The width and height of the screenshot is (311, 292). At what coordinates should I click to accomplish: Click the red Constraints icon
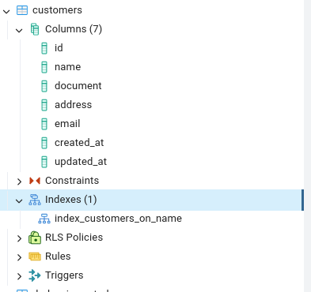point(35,181)
